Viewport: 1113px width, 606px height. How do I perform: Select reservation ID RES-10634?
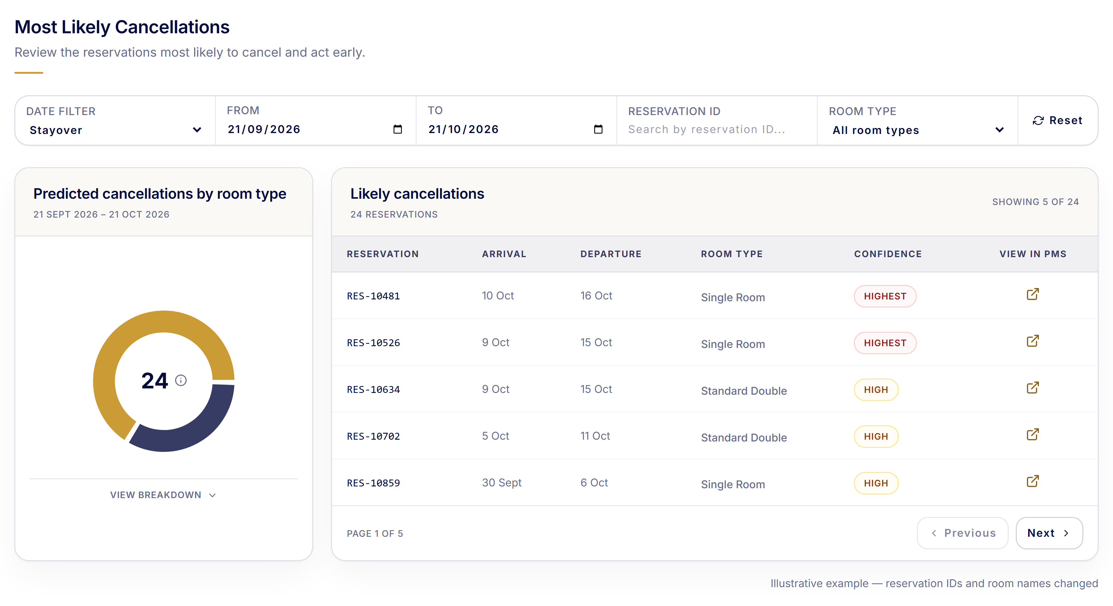(373, 389)
